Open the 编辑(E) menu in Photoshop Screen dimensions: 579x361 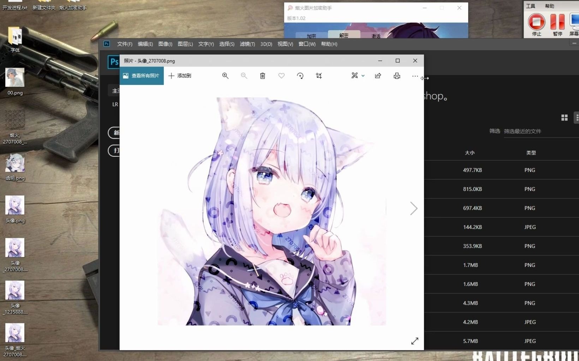(x=145, y=44)
